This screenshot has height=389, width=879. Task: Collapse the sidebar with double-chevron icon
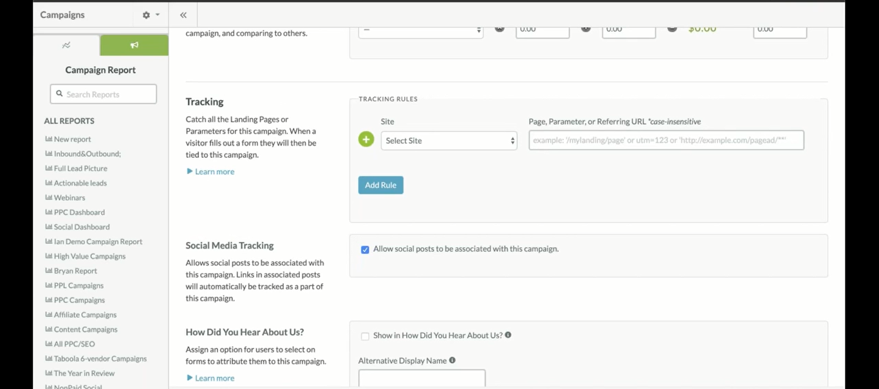coord(183,15)
